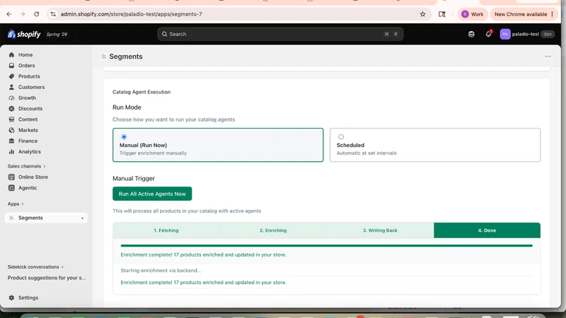
Task: Open the Sidekick assistant icon in top bar
Action: point(471,34)
